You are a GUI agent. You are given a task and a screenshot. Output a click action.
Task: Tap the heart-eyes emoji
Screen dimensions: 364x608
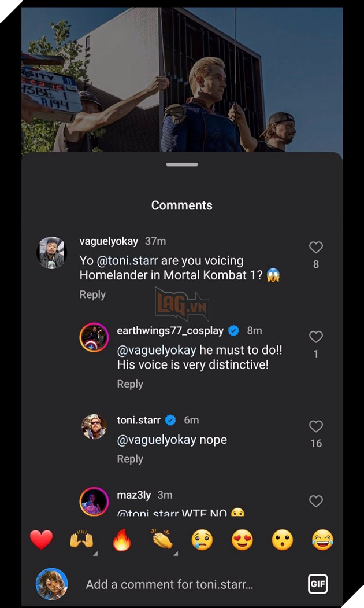(x=243, y=540)
